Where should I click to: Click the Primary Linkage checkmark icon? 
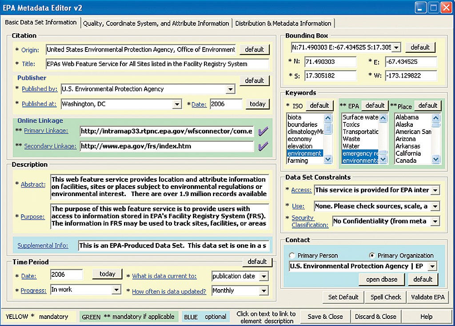263,132
